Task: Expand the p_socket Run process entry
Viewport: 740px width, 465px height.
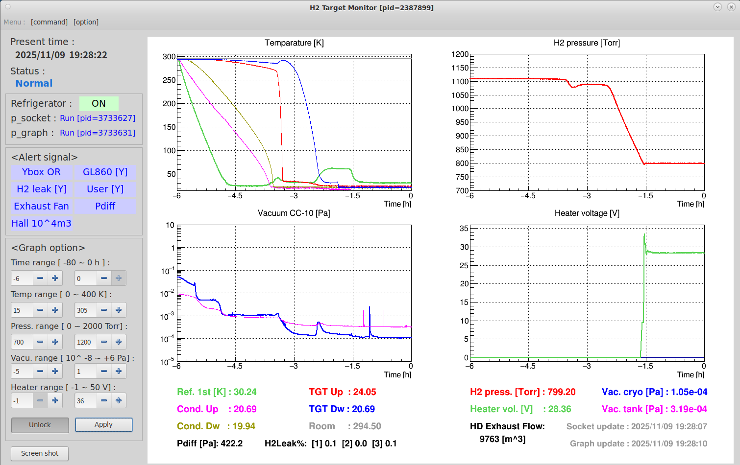Action: pos(98,118)
